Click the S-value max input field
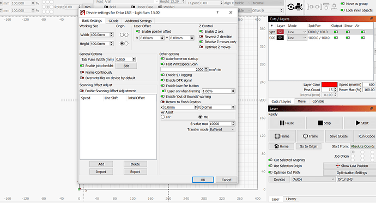The width and height of the screenshot is (376, 203). tap(220, 124)
